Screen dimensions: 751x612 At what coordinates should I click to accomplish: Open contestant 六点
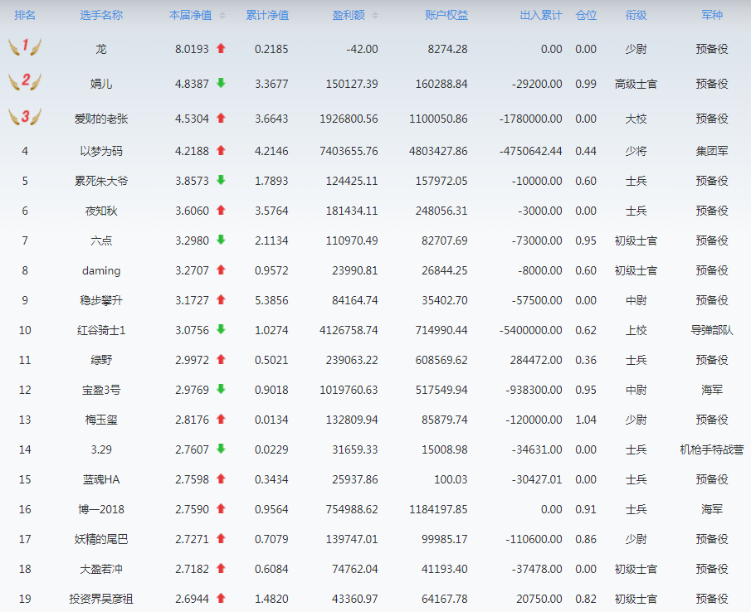point(101,240)
